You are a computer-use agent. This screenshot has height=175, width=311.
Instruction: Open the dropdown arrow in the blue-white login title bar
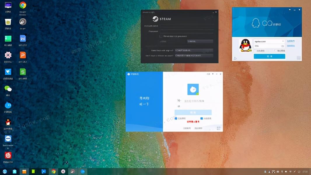213,74
